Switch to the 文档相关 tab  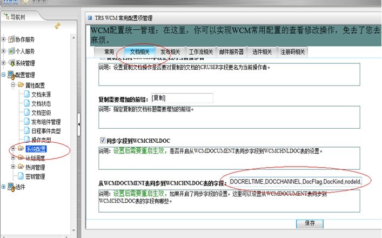point(139,52)
